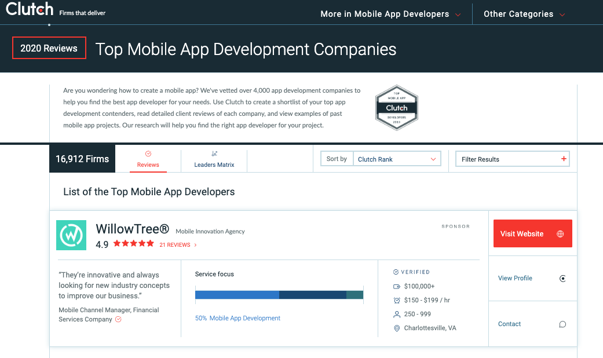Click the teal service focus segment
Image resolution: width=603 pixels, height=358 pixels.
point(355,295)
